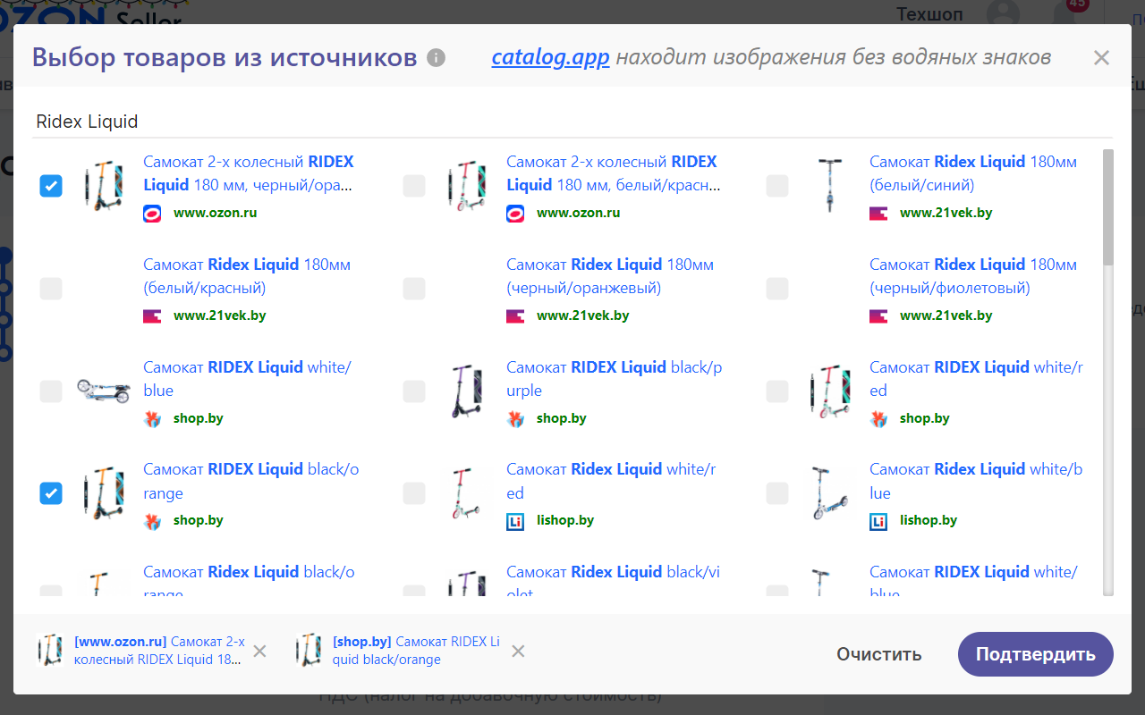Open the Техшоп menu in the top bar
This screenshot has height=715, width=1145.
[x=929, y=14]
